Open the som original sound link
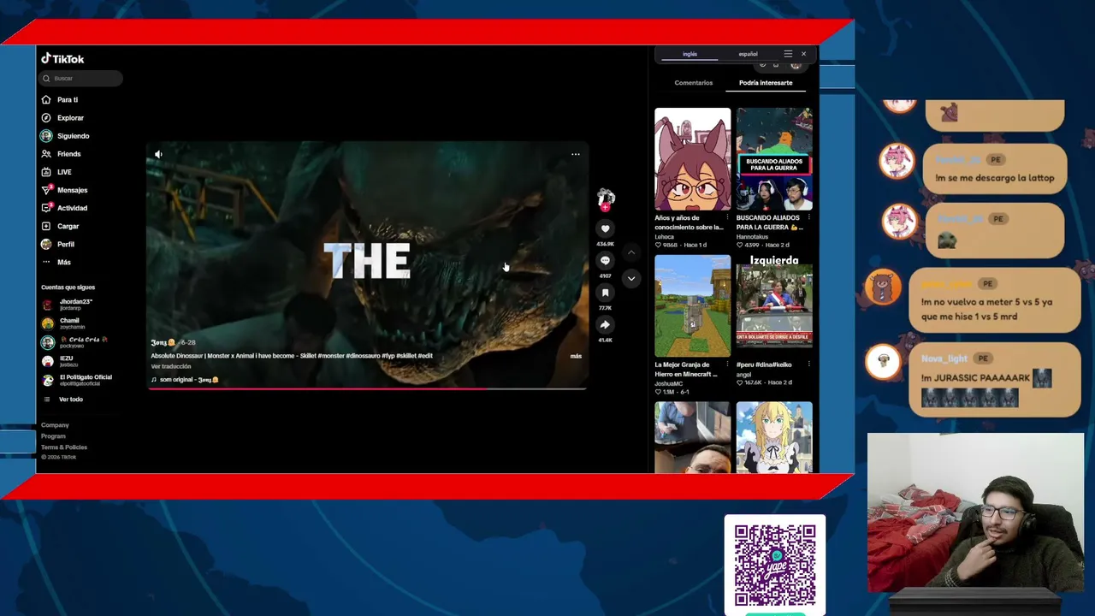The image size is (1095, 616). pyautogui.click(x=189, y=380)
